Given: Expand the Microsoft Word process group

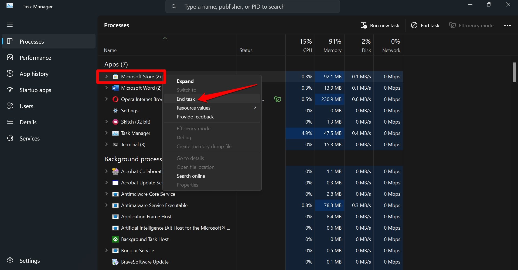Looking at the screenshot, I should pos(106,88).
